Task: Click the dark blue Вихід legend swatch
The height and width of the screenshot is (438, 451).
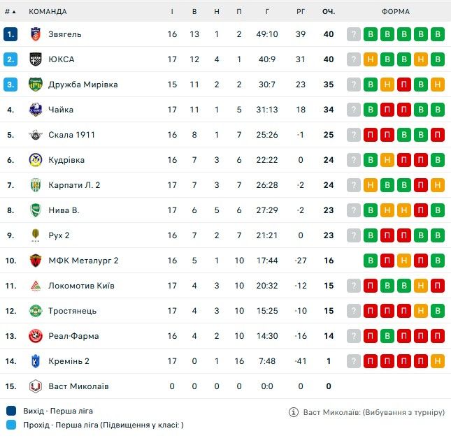Action: click(x=10, y=411)
